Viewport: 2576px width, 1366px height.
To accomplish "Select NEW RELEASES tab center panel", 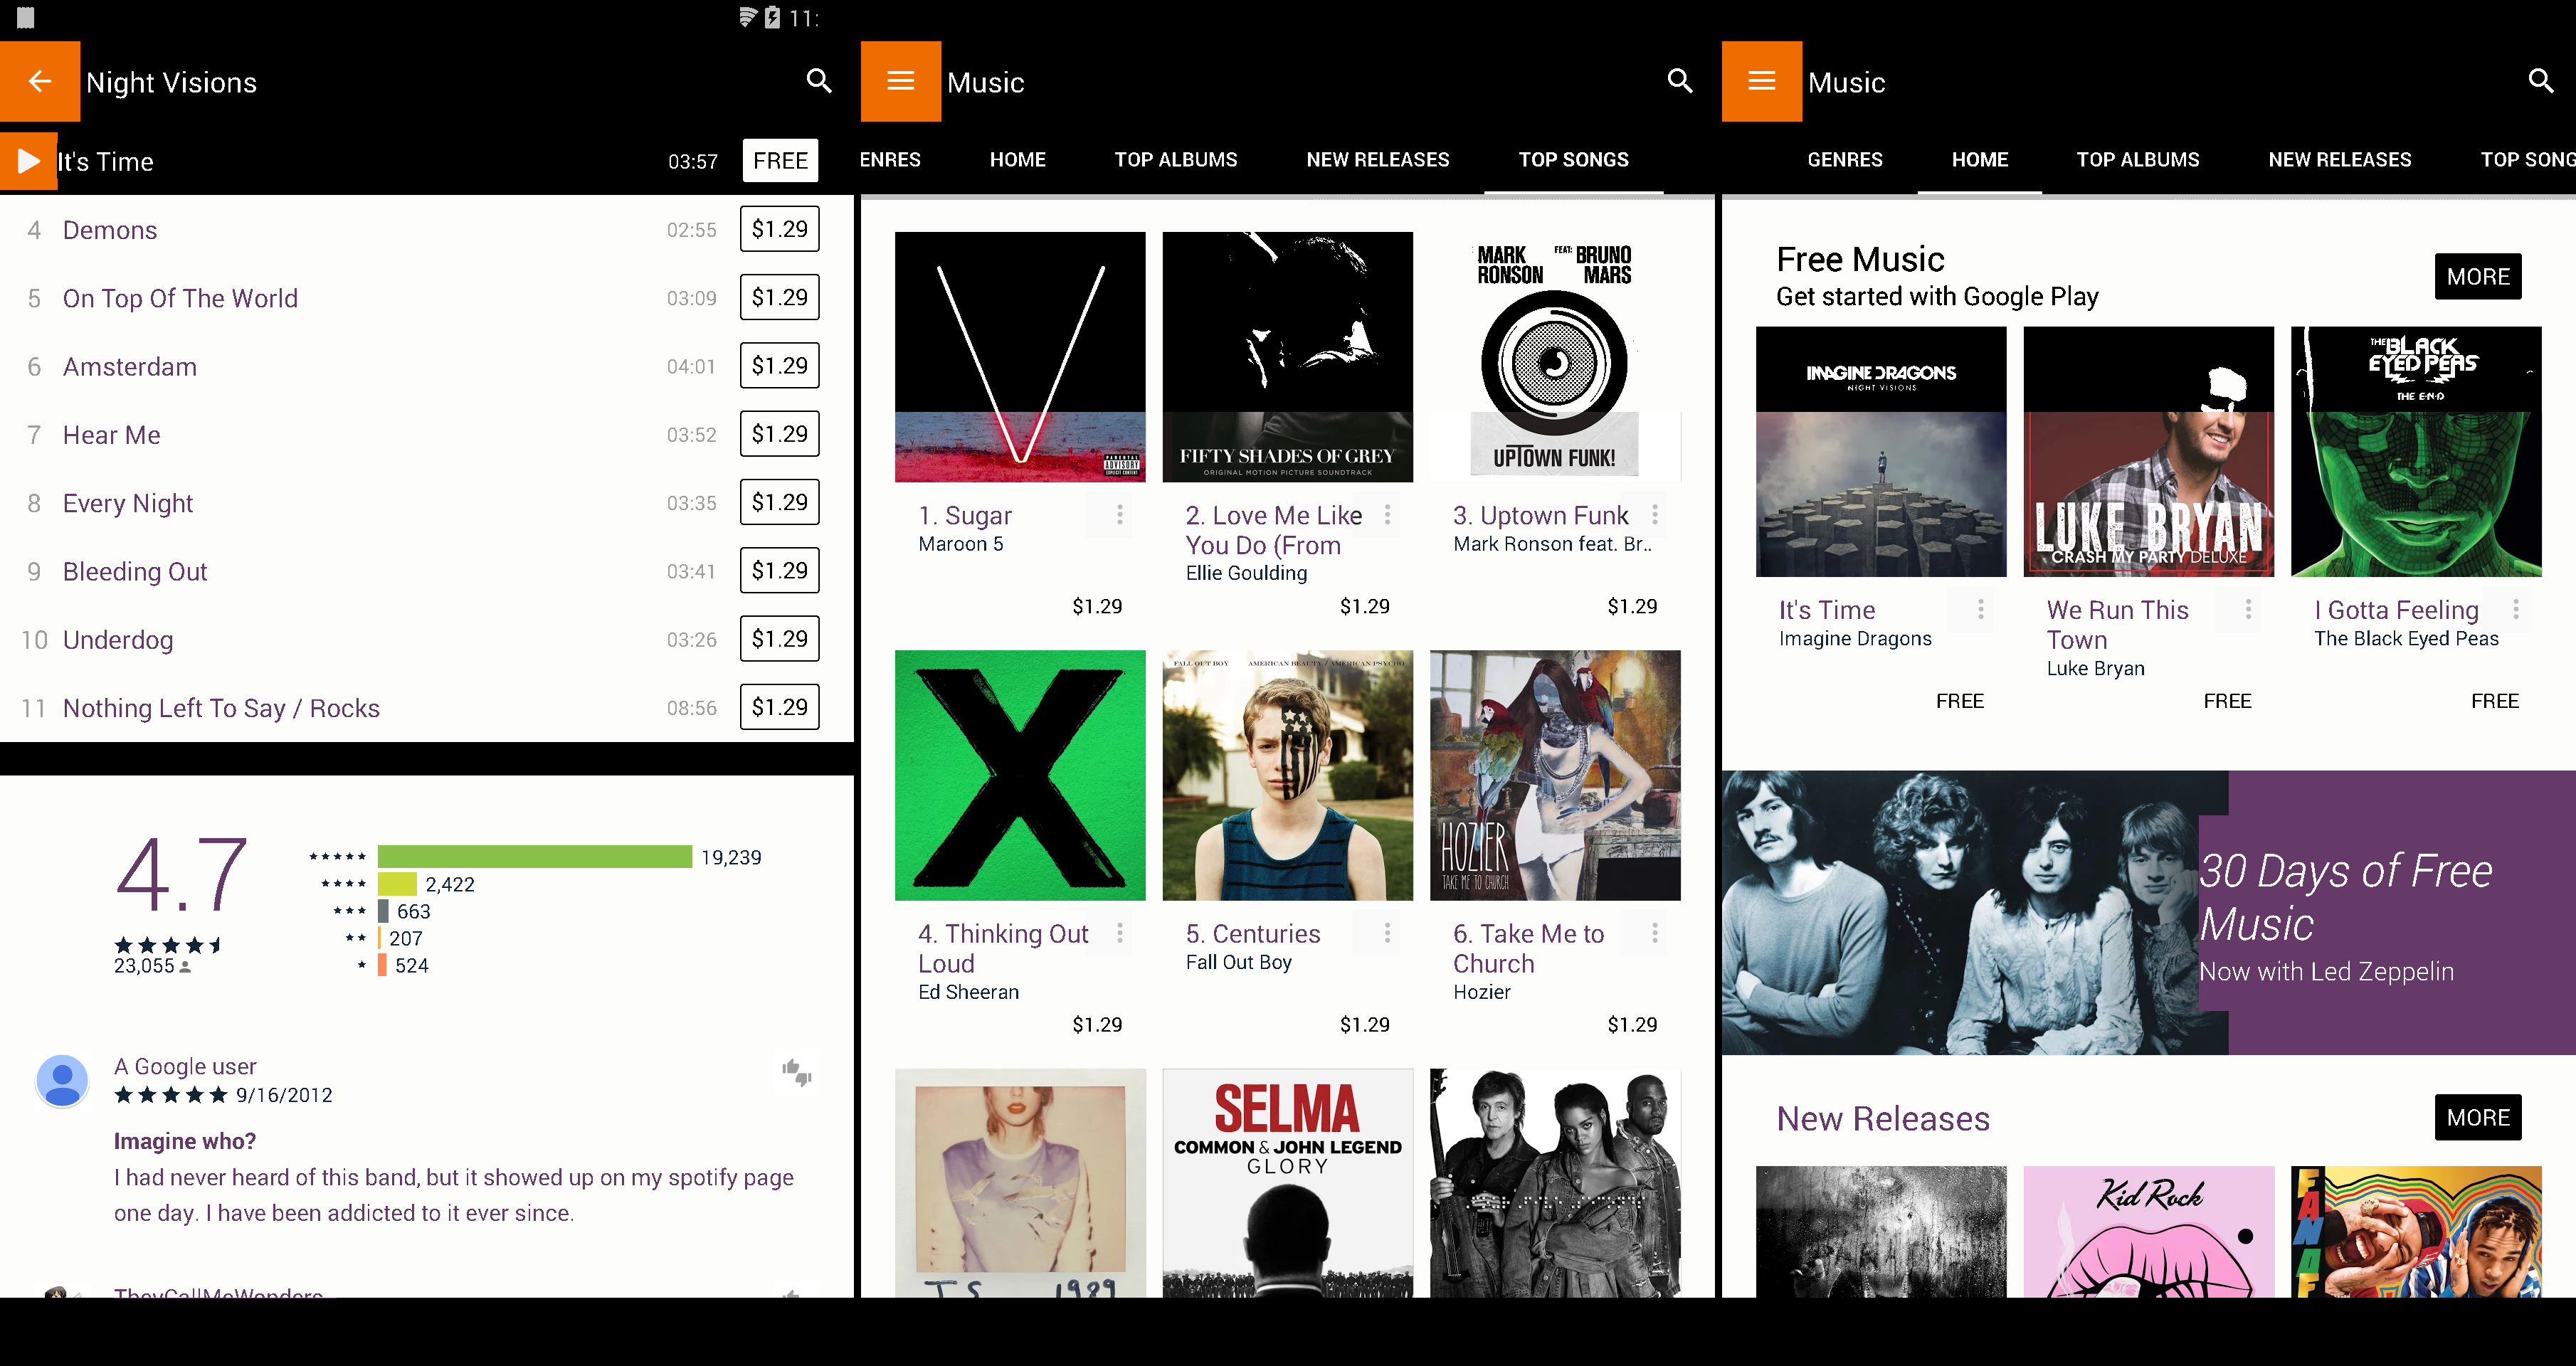I will (1376, 159).
